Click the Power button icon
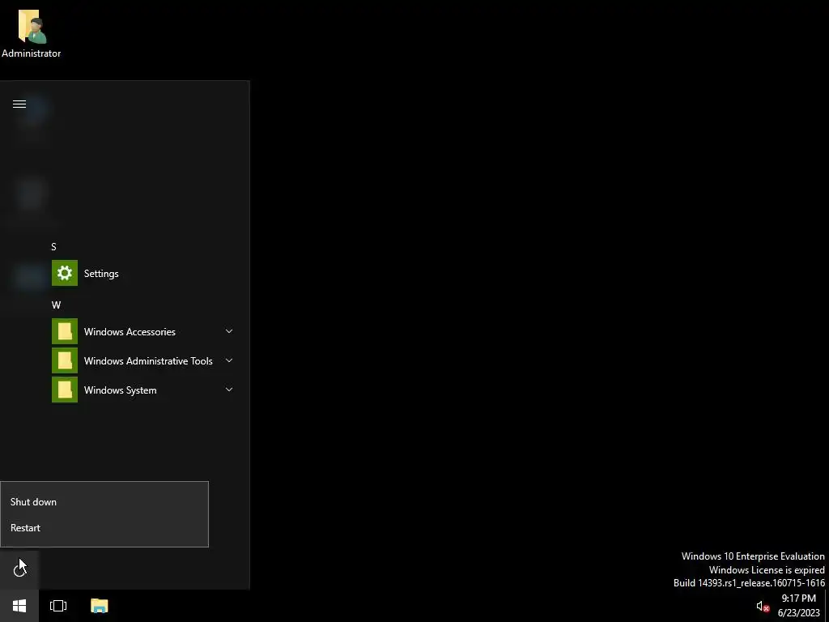The image size is (829, 622). (19, 569)
